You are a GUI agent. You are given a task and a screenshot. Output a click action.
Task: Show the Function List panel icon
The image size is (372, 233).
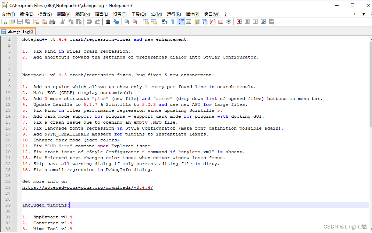(x=213, y=22)
